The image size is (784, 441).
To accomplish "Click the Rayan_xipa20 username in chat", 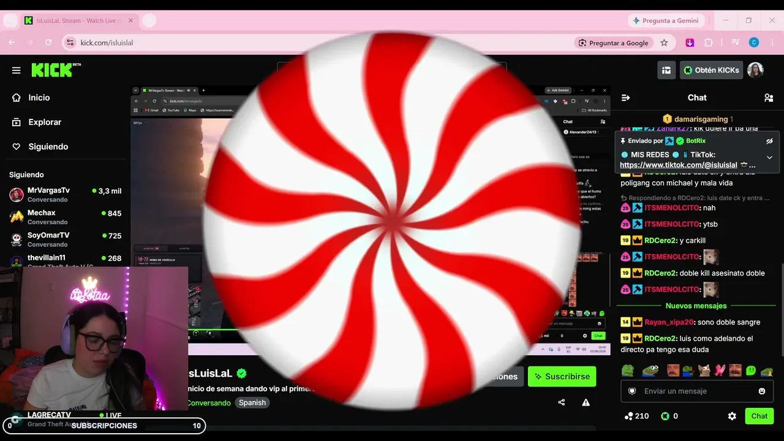I will click(669, 322).
